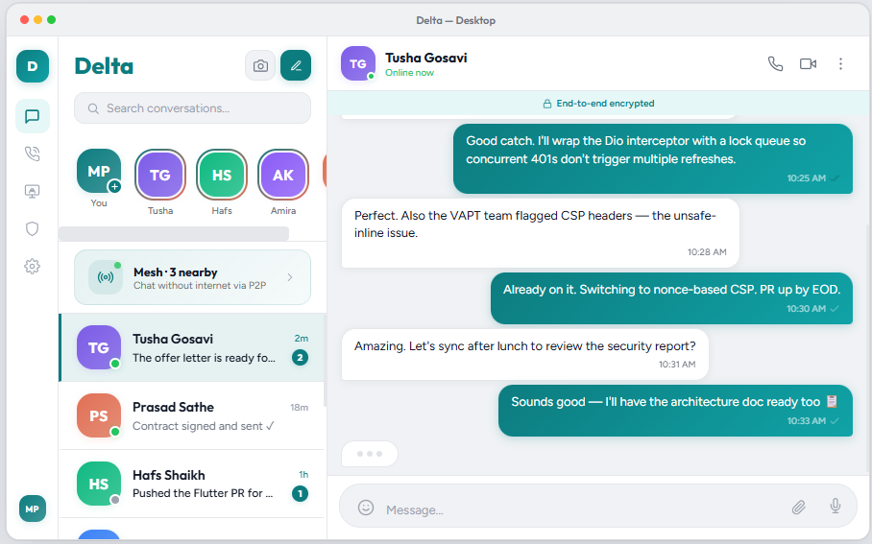The height and width of the screenshot is (544, 872).
Task: Open MP profile avatar at sidebar bottom
Action: (33, 509)
